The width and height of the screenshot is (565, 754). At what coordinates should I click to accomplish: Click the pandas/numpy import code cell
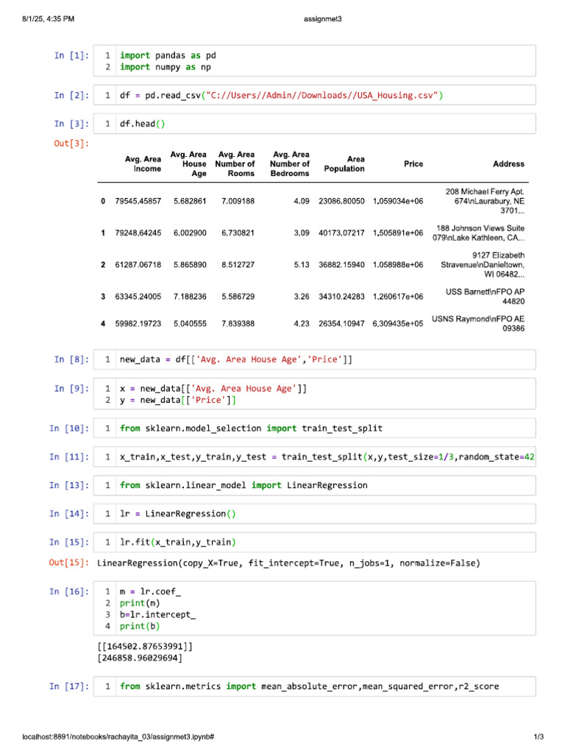315,61
